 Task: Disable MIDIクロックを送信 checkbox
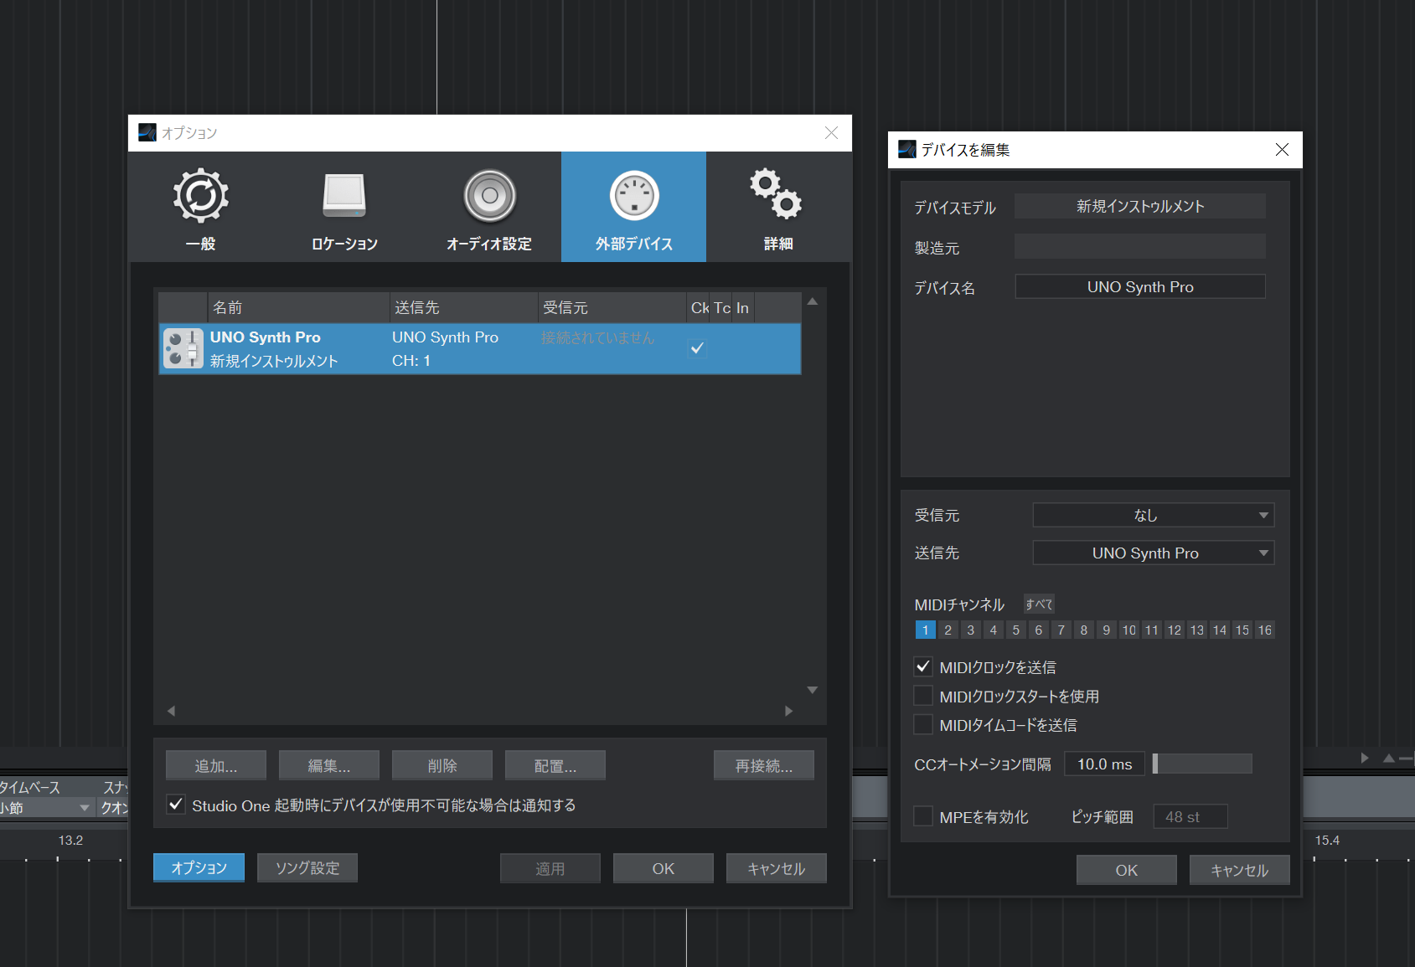pos(923,666)
